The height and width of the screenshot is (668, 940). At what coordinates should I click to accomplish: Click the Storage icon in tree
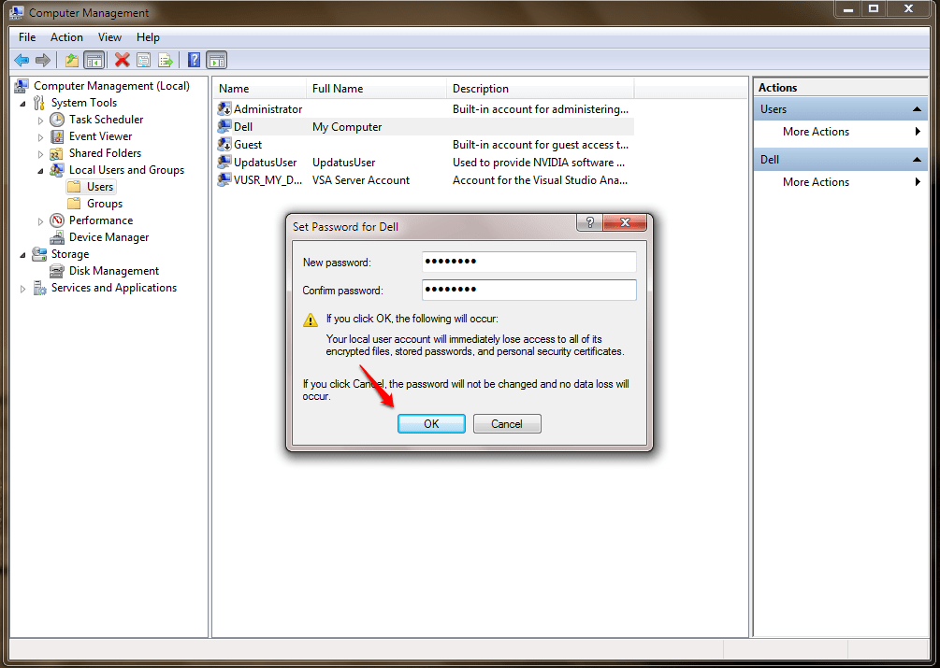39,254
